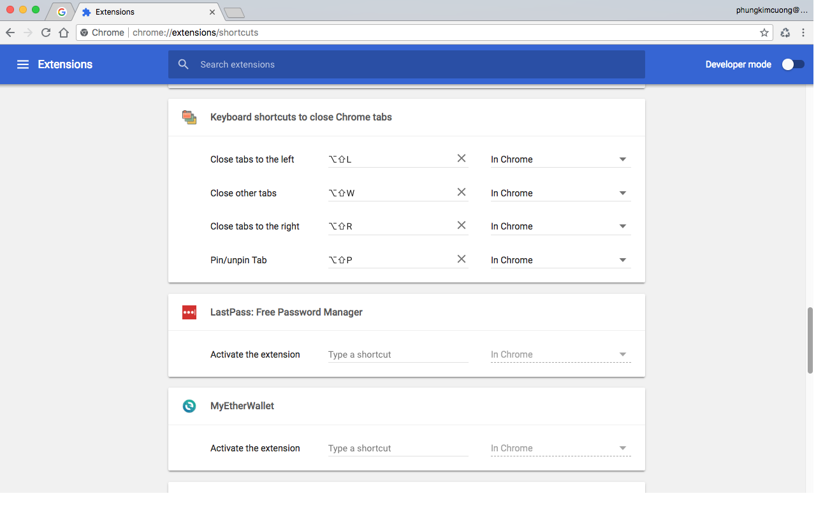
Task: Close the Extensions tab
Action: click(213, 12)
